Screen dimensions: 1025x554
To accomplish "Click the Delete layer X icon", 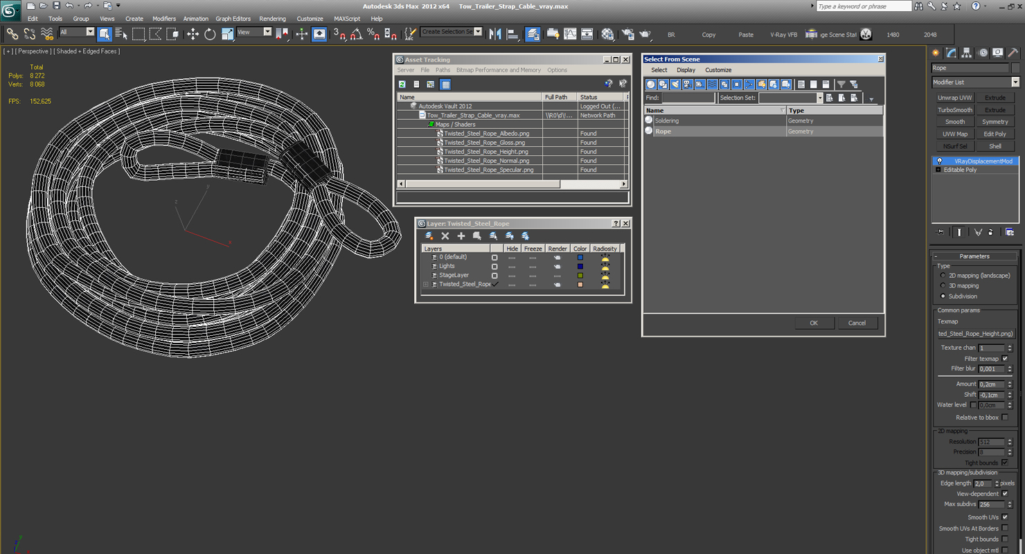I will (x=445, y=236).
